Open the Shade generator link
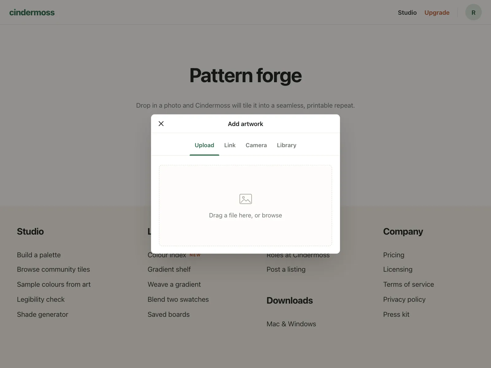Viewport: 491px width, 368px height. coord(43,314)
